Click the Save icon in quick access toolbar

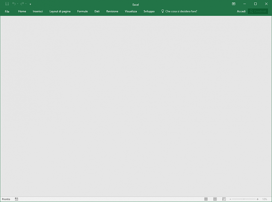[x=7, y=4]
